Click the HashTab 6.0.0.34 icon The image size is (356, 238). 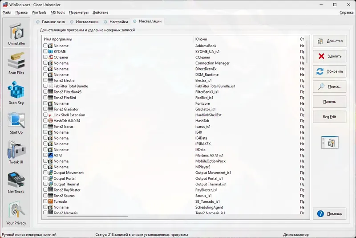[x=51, y=120]
